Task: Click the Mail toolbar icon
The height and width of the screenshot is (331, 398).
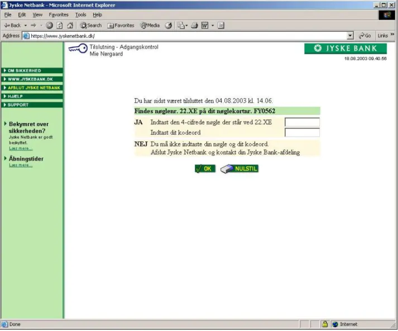Action: click(x=182, y=25)
